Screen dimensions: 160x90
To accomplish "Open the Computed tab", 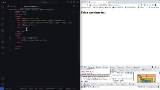I will pos(120,70).
